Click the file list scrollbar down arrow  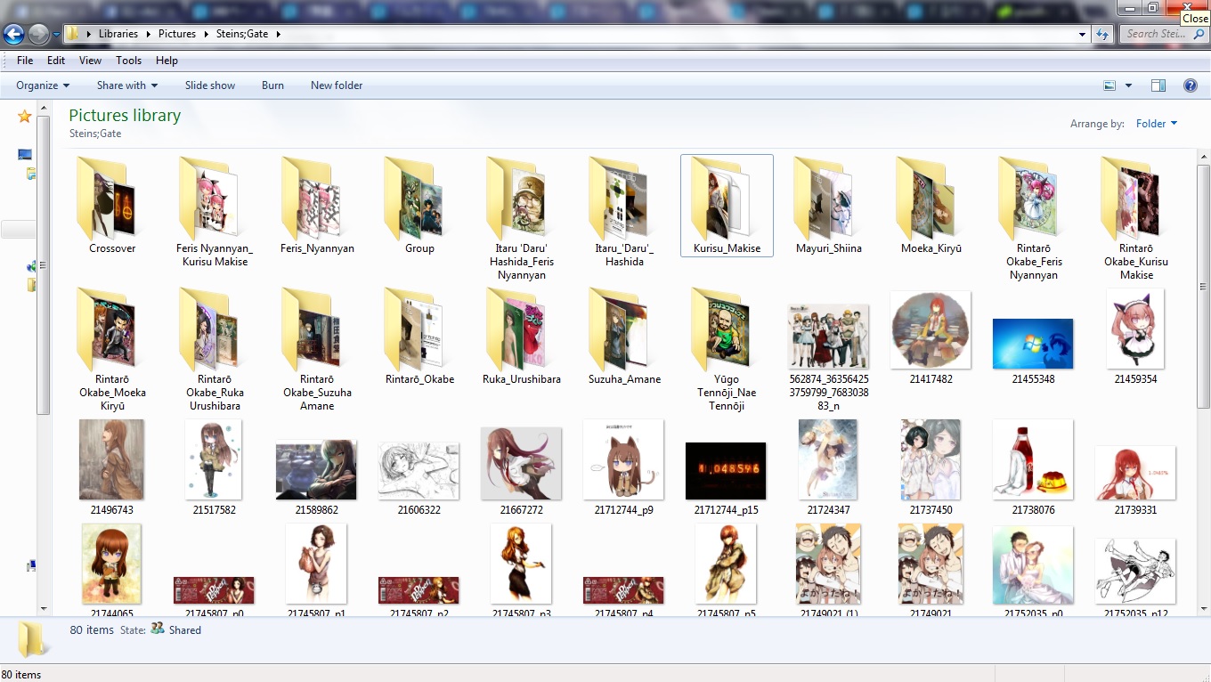1204,608
